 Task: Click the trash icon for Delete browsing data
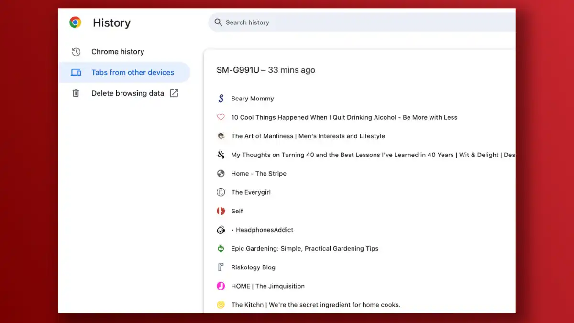(76, 93)
